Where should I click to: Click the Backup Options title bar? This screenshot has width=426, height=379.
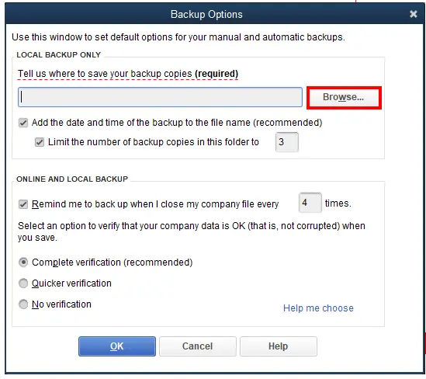coord(206,14)
